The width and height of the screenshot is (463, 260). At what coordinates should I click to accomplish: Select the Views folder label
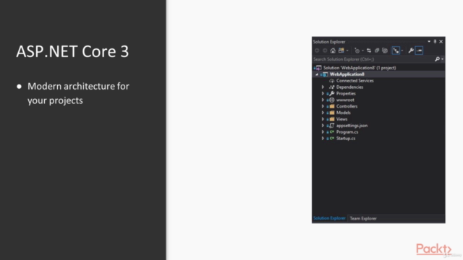coord(341,119)
